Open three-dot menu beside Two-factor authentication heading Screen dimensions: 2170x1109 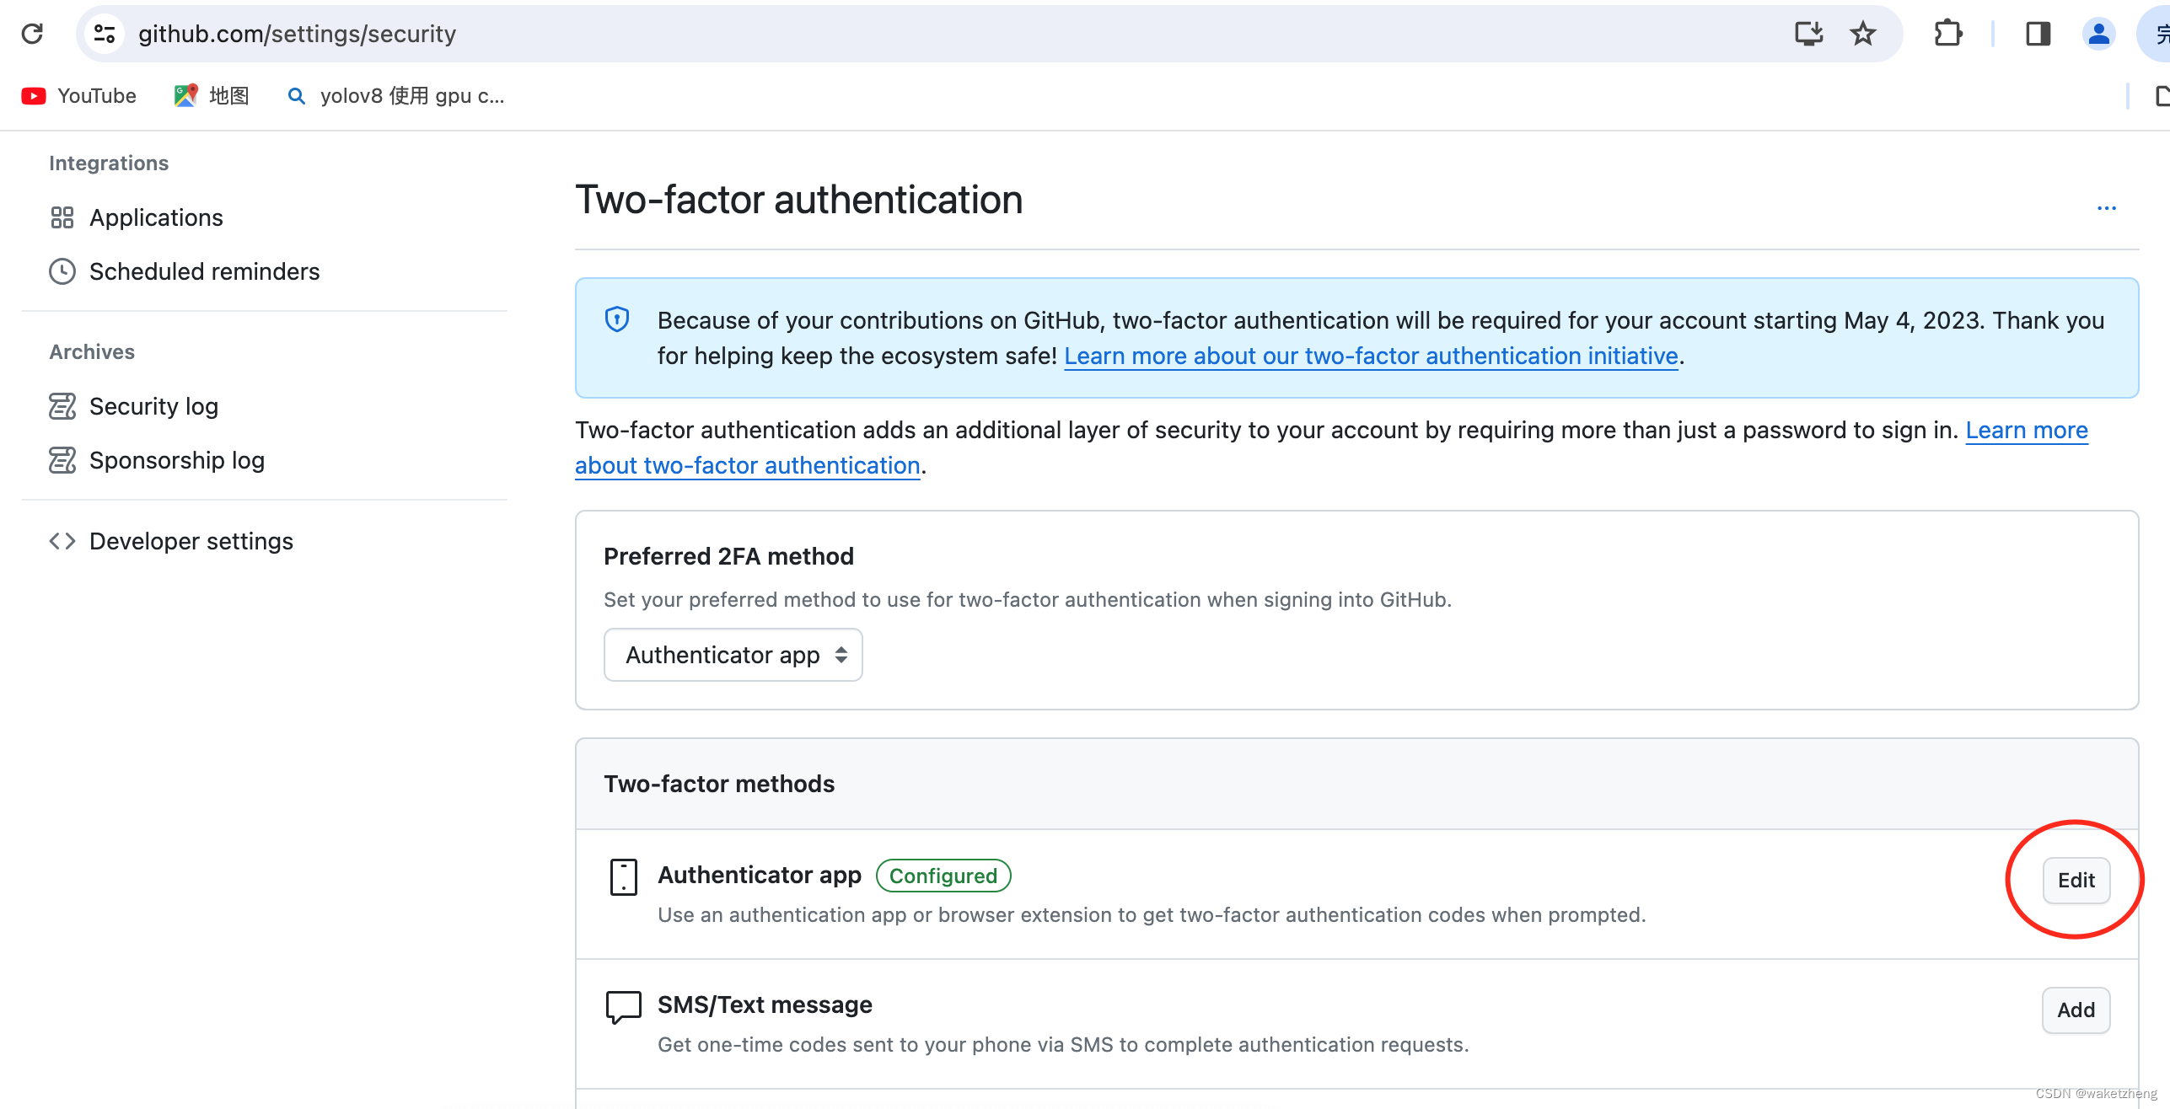tap(2106, 208)
